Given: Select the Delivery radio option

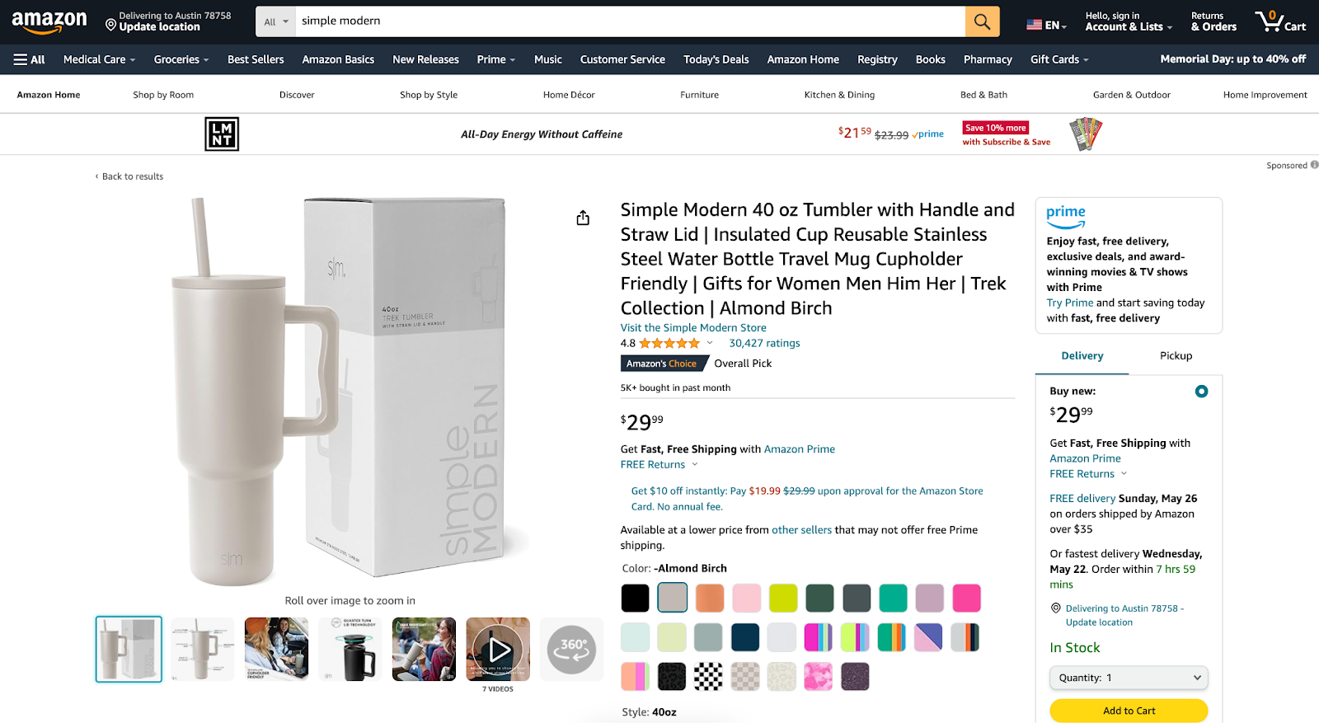Looking at the screenshot, I should tap(1082, 355).
